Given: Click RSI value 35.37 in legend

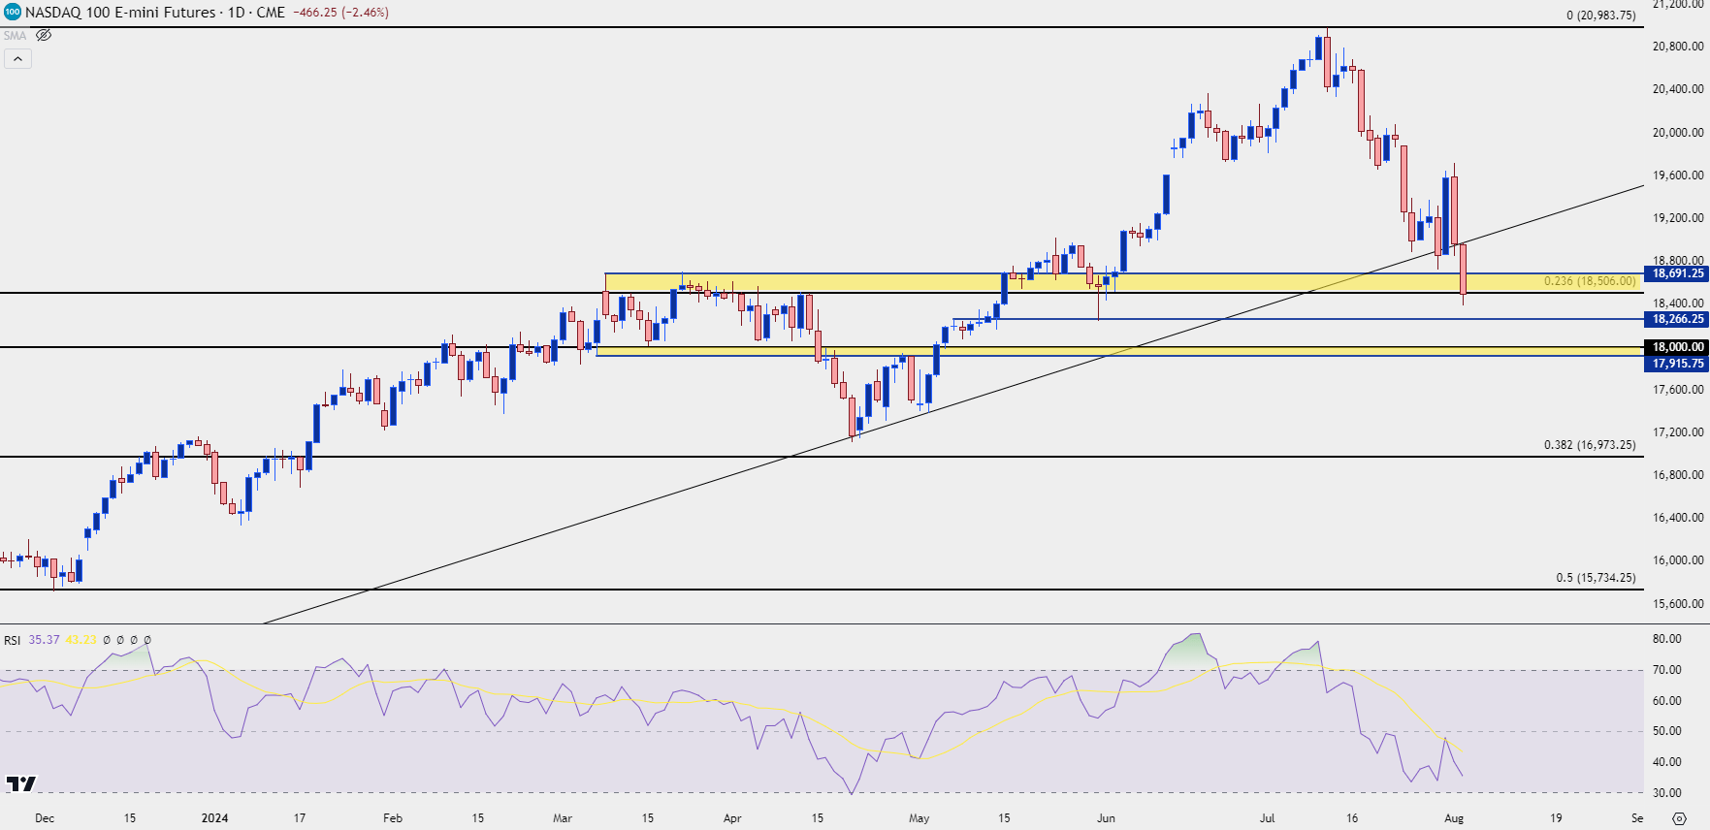Looking at the screenshot, I should pyautogui.click(x=44, y=640).
